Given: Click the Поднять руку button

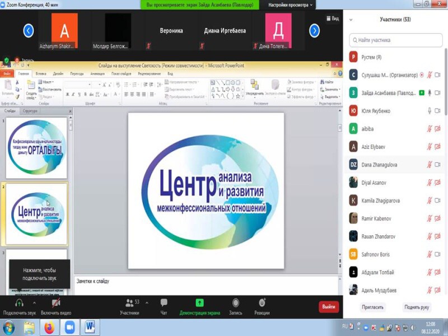Looking at the screenshot, I should [x=417, y=307].
